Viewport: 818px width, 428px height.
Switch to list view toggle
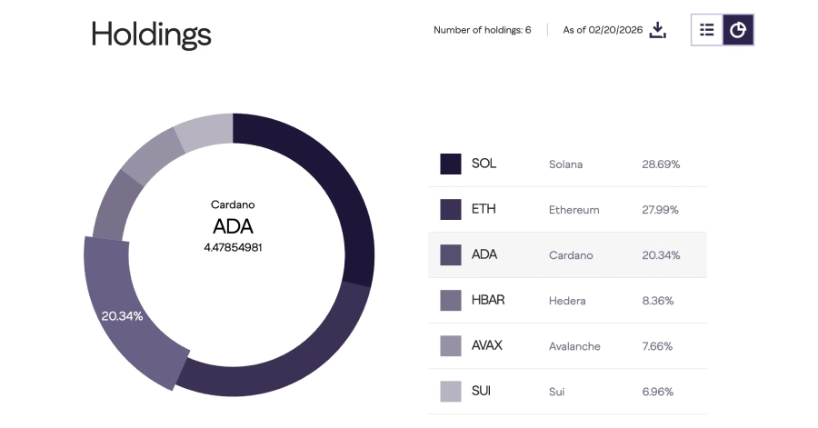pyautogui.click(x=706, y=30)
